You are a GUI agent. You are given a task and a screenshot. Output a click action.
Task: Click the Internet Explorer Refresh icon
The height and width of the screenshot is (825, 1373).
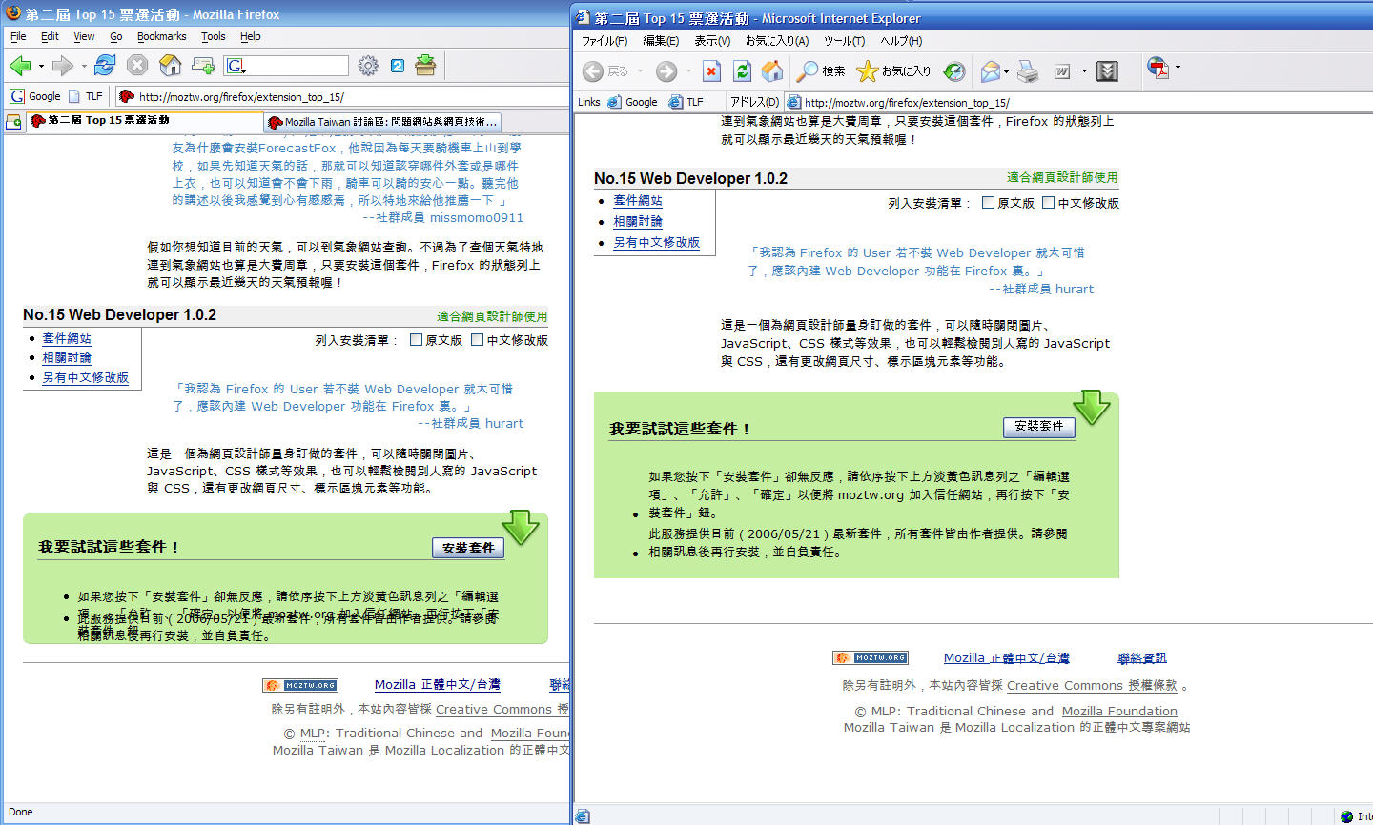click(742, 71)
